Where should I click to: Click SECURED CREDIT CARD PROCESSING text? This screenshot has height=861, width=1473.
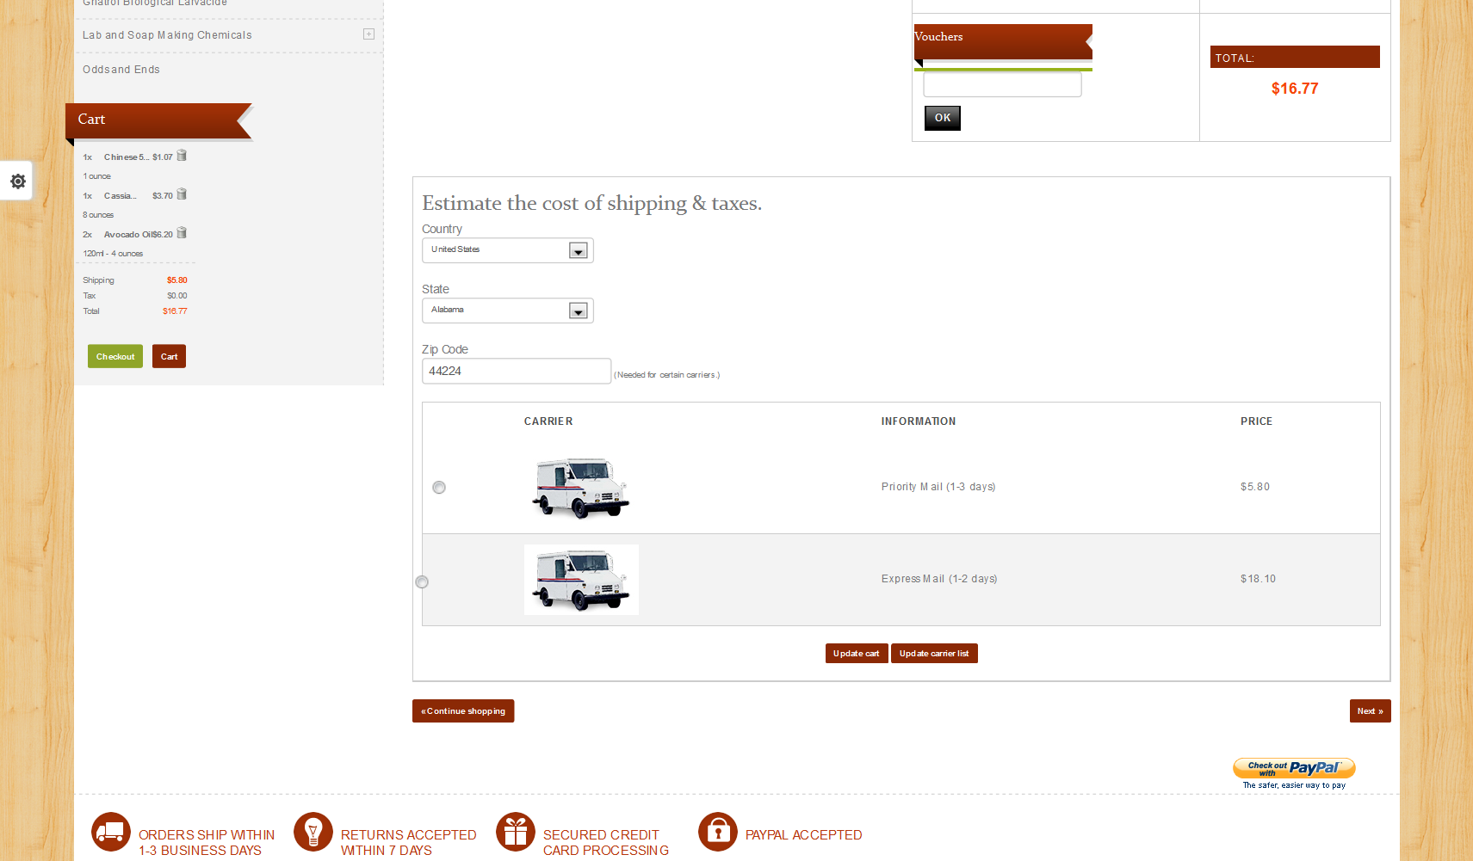click(x=606, y=843)
